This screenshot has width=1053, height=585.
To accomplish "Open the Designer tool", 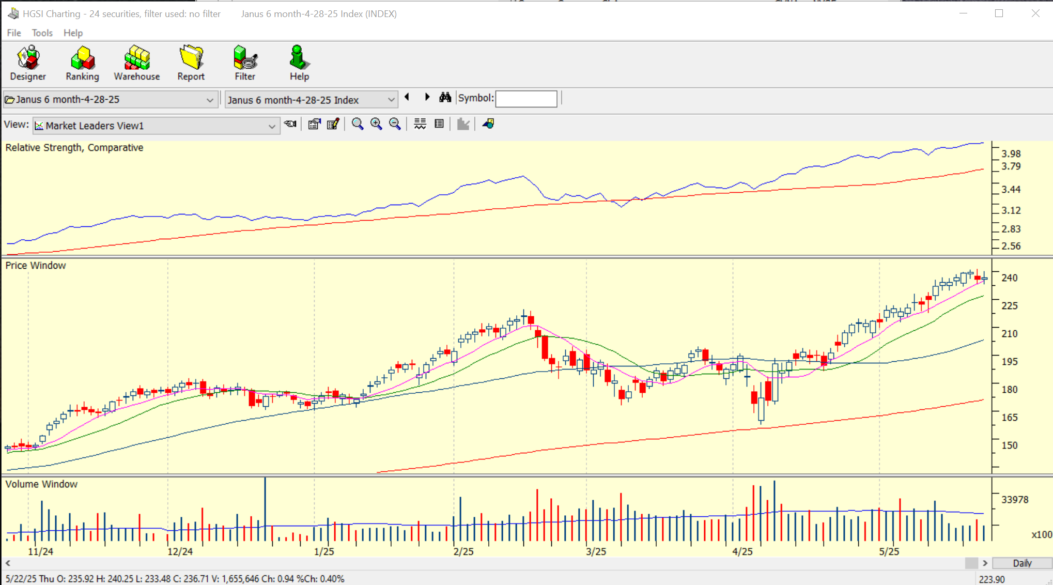I will click(x=28, y=63).
